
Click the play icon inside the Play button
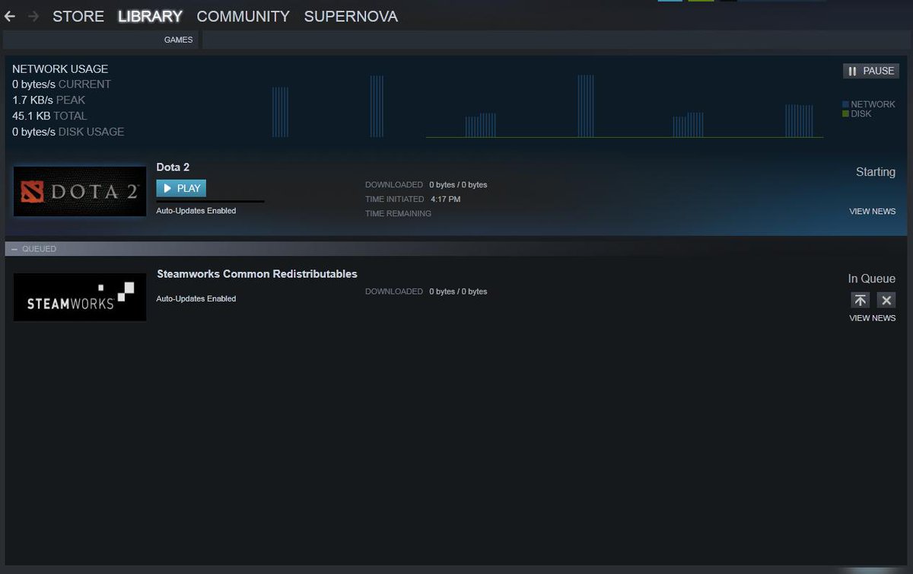point(168,188)
